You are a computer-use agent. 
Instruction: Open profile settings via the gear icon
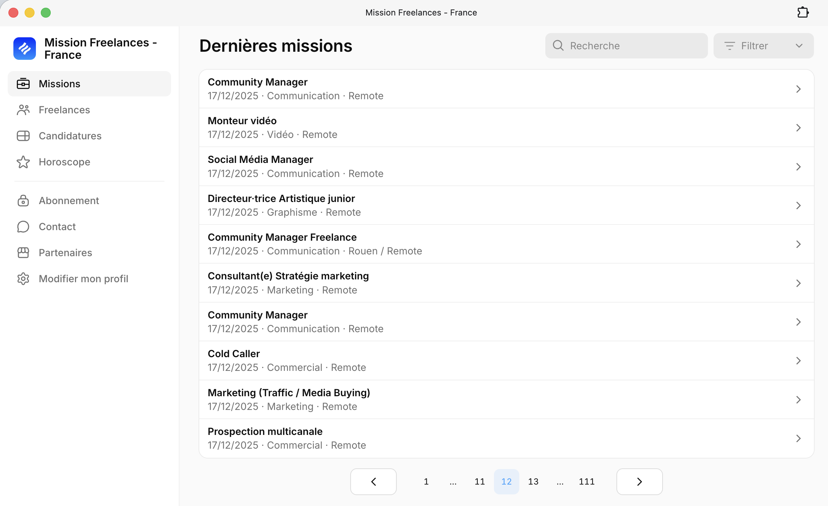point(23,279)
